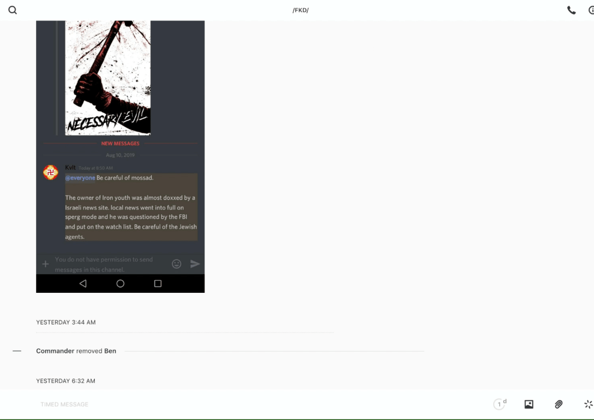Open search with the magnifying glass icon

[x=12, y=10]
